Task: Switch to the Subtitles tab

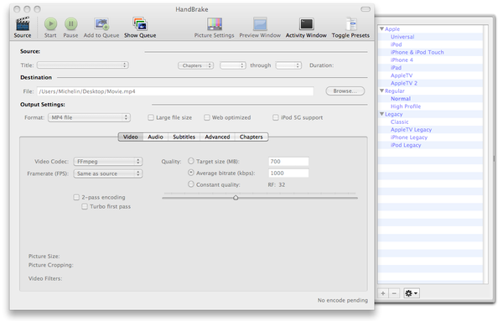Action: coord(184,137)
